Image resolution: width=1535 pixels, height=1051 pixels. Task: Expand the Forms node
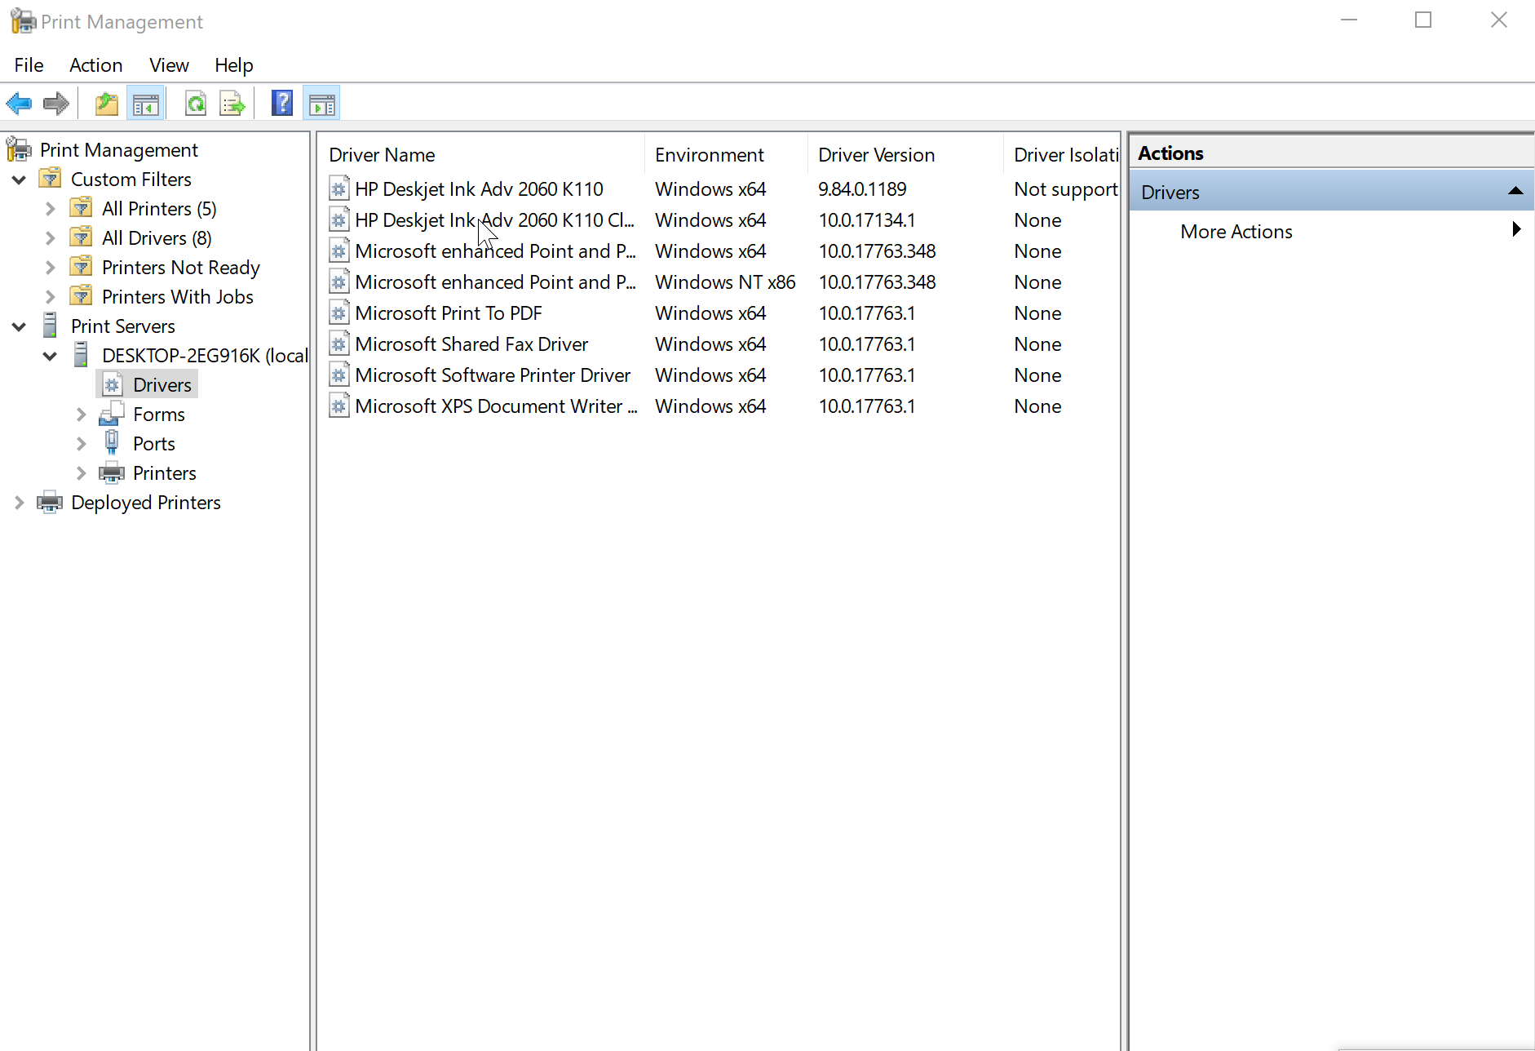(x=81, y=415)
